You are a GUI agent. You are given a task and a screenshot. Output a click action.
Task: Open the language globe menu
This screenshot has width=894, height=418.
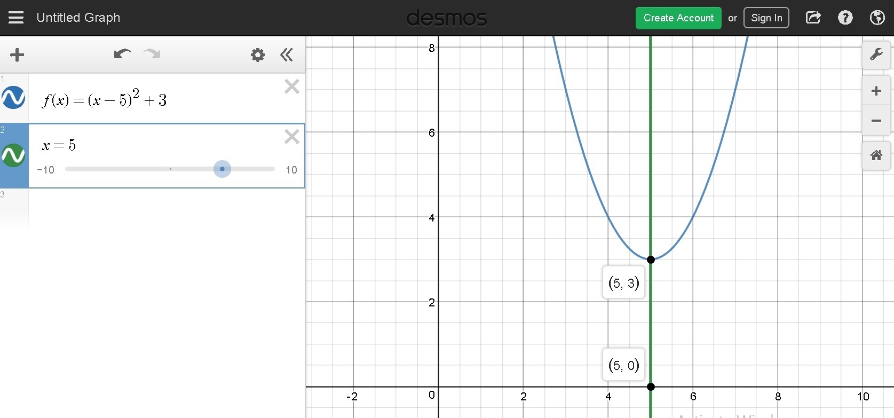pyautogui.click(x=877, y=18)
